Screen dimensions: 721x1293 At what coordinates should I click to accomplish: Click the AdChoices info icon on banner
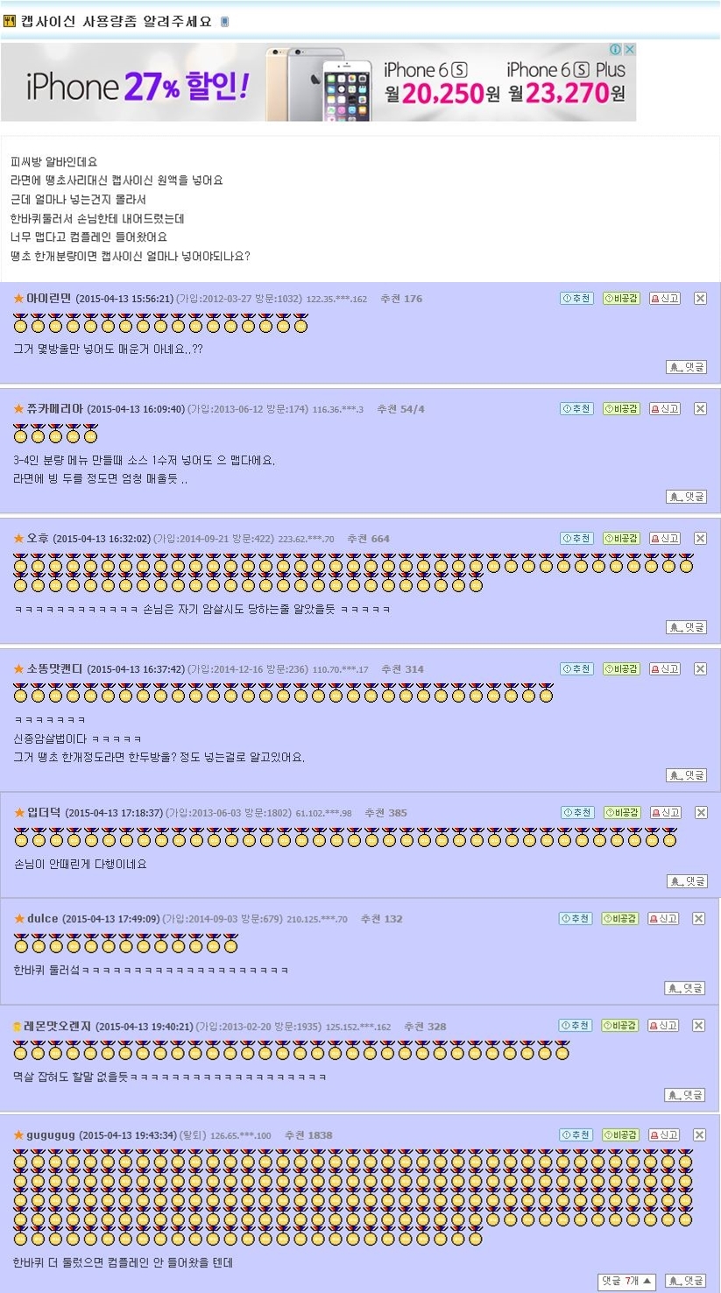pyautogui.click(x=617, y=50)
